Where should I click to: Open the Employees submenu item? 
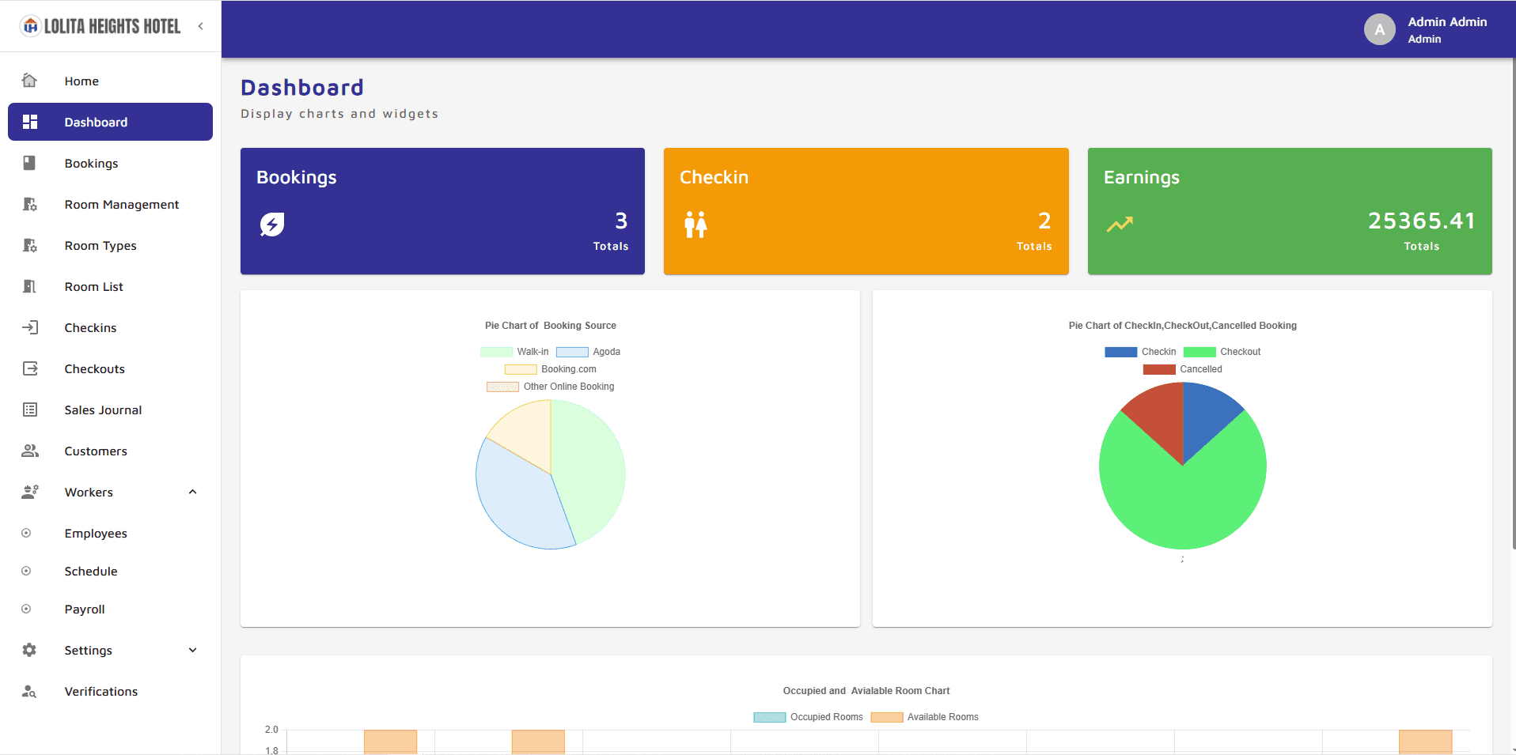(x=110, y=533)
